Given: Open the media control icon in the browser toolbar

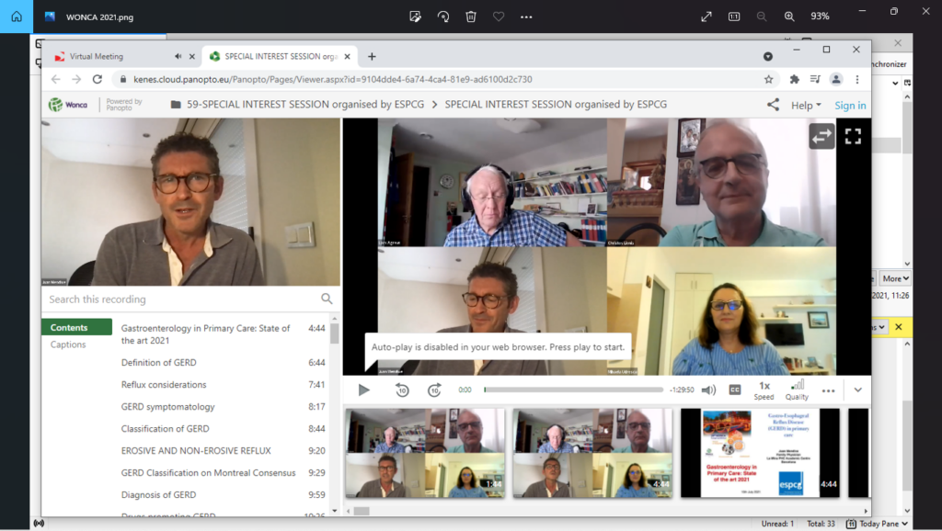Looking at the screenshot, I should 815,79.
